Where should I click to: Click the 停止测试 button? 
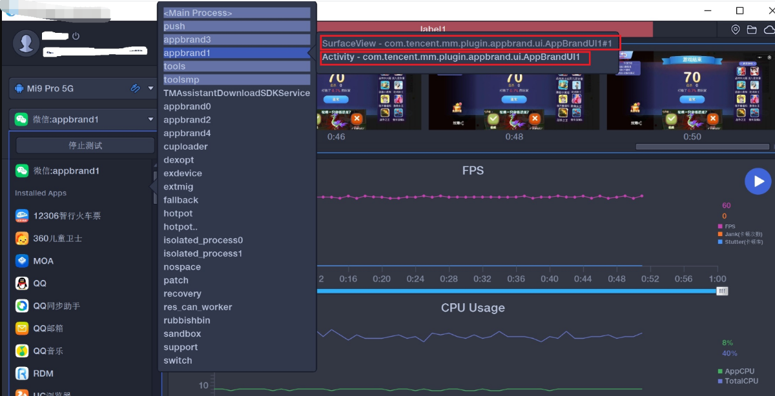click(x=85, y=145)
